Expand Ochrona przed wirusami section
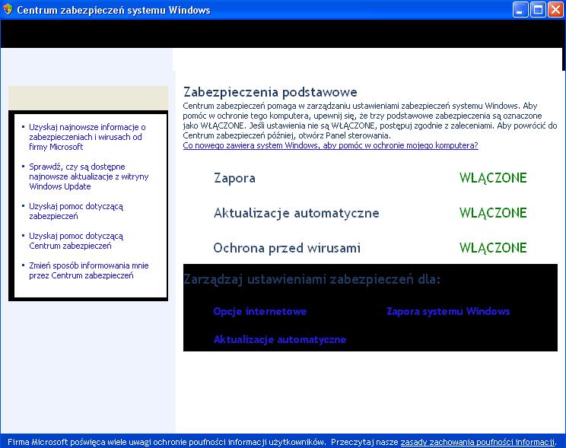 287,248
